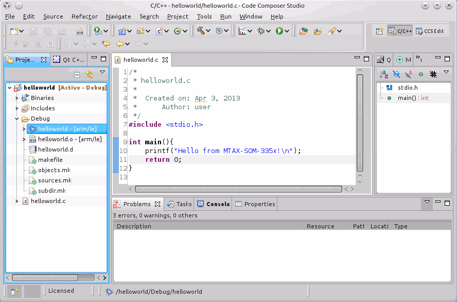
Task: Switch to the Console tab
Action: pos(214,204)
